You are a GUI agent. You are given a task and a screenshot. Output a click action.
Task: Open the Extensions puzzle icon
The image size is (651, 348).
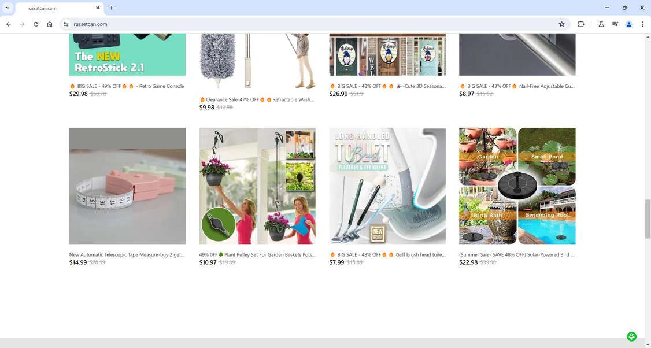pyautogui.click(x=581, y=24)
